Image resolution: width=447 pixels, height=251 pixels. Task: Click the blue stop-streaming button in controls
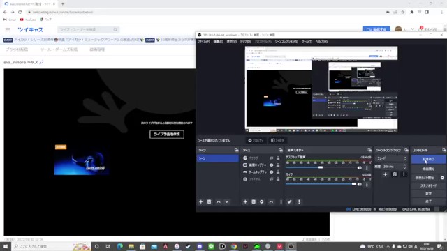point(428,159)
